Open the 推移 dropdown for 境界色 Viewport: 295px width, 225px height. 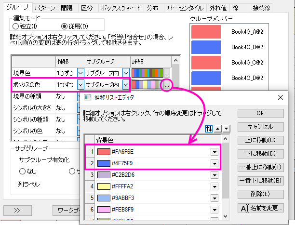(x=80, y=73)
